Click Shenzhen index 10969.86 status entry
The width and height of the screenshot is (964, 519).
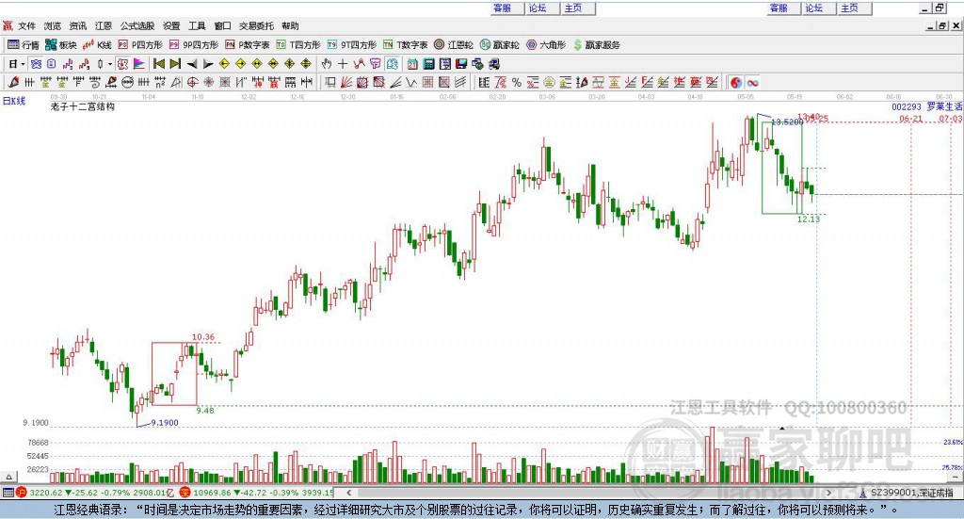coord(256,493)
